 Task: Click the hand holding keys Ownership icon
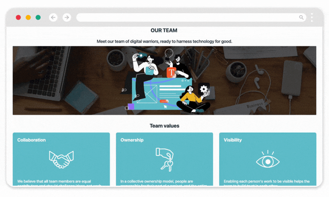click(164, 160)
